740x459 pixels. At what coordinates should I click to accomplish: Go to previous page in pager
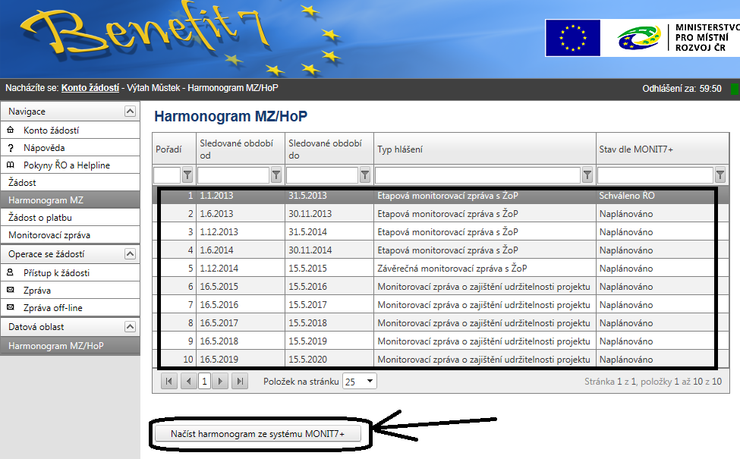(x=189, y=381)
